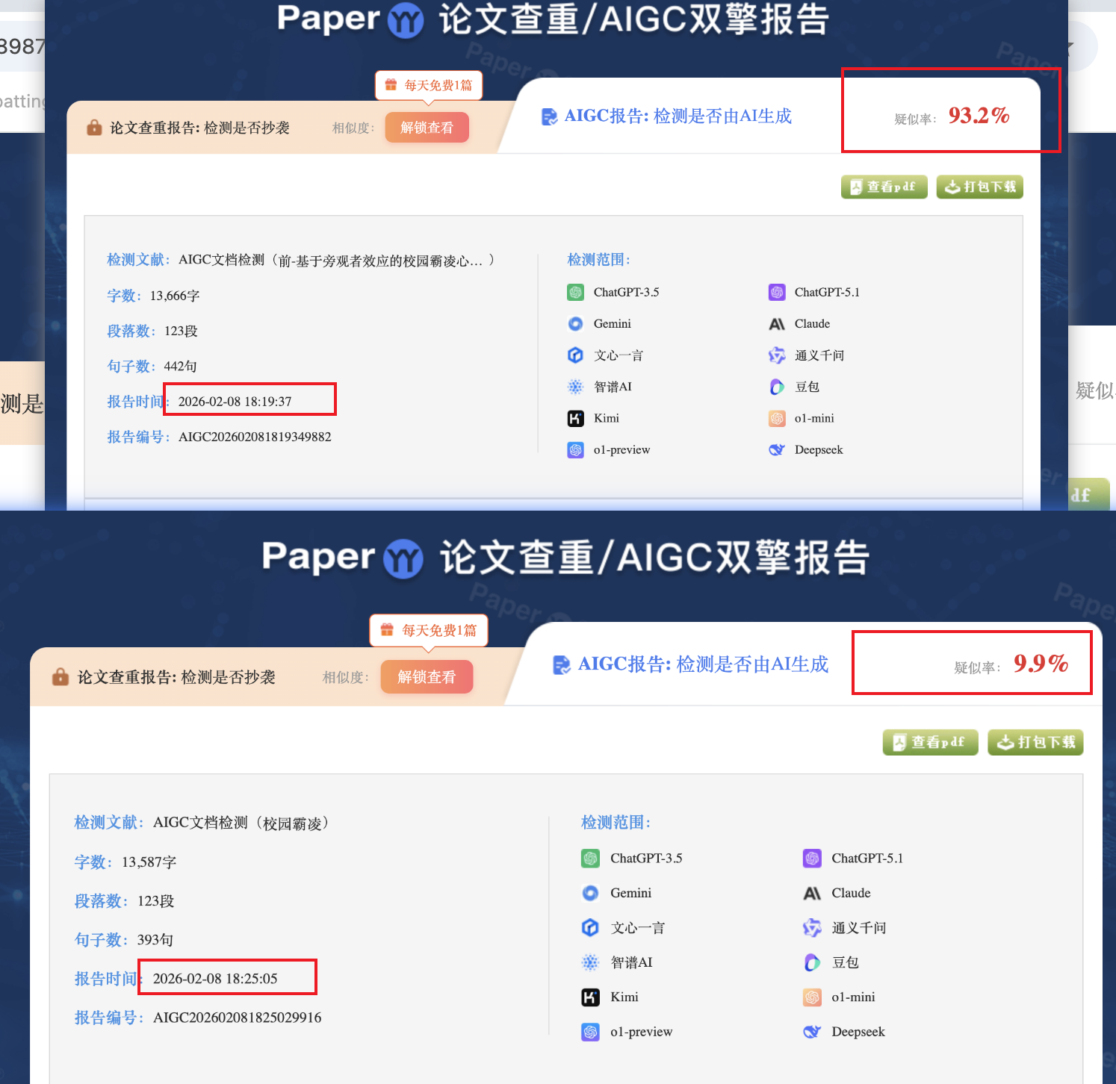Click the 智谱AI snowflake icon
This screenshot has width=1116, height=1084.
click(575, 386)
